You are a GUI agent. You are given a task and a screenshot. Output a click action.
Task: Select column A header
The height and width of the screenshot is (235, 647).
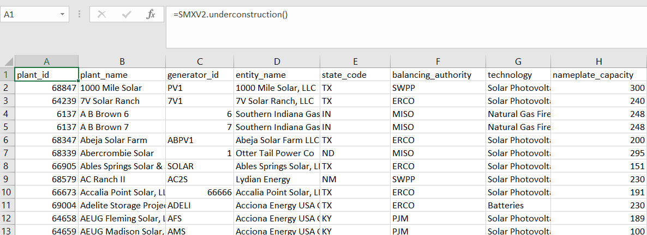point(46,61)
